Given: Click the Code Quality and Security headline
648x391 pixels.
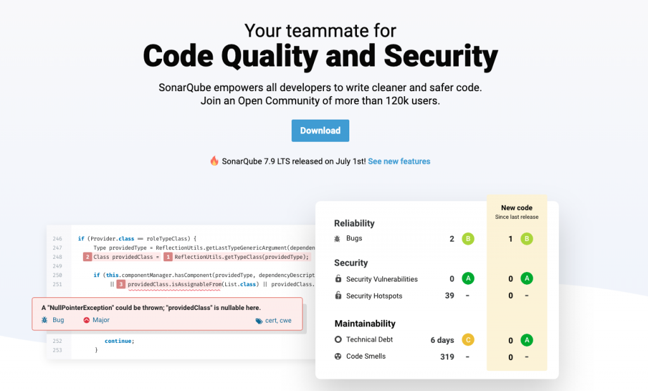Looking at the screenshot, I should point(320,56).
